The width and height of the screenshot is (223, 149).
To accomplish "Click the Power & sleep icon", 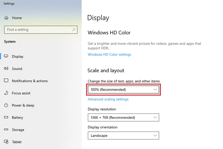I will tap(6, 105).
